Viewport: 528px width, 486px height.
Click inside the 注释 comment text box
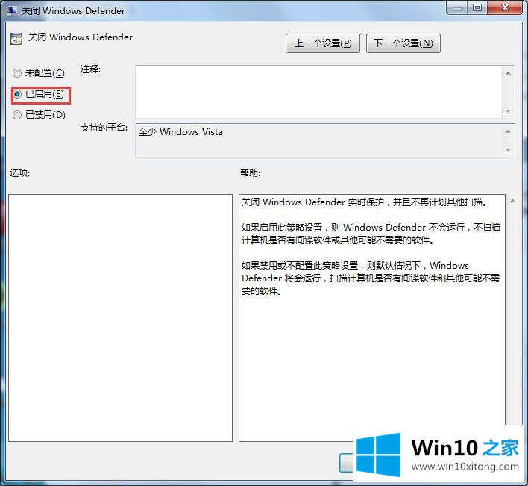(318, 91)
